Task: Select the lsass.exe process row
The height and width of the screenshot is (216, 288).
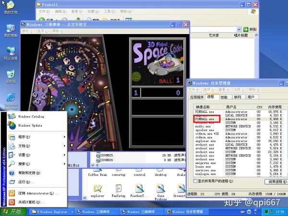Action: tap(239, 167)
